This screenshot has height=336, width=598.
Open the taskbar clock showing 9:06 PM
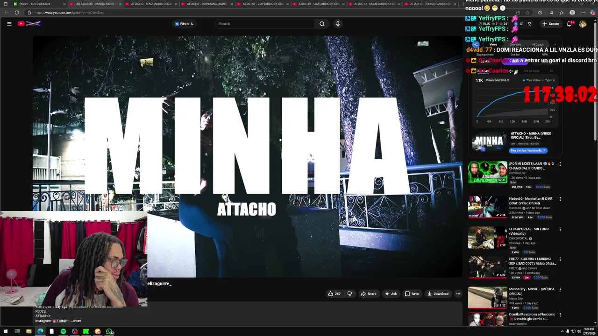tap(589, 332)
